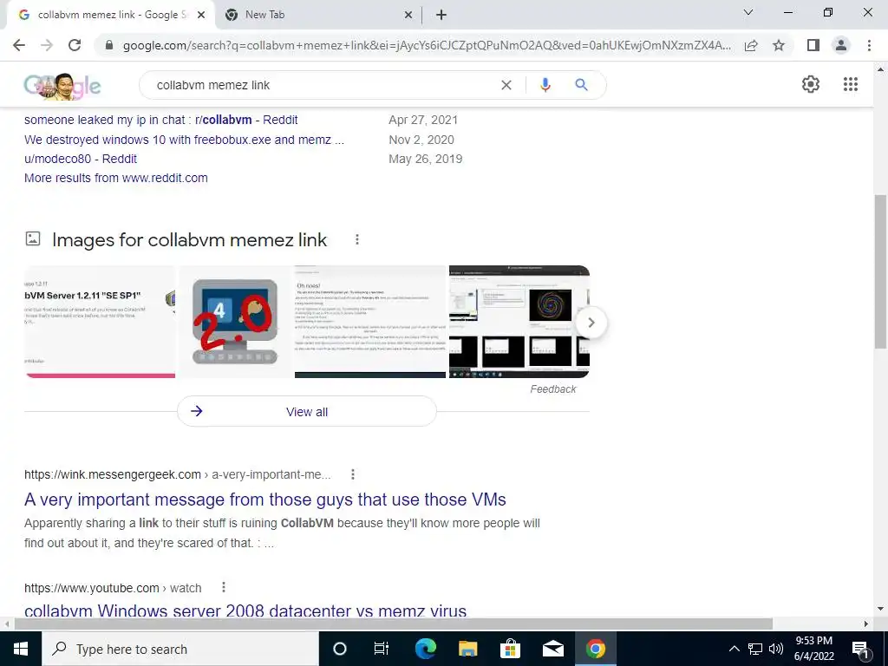
Task: Open options for youtube.com result
Action: tap(224, 587)
